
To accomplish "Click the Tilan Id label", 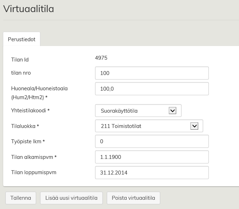I will [x=20, y=60].
